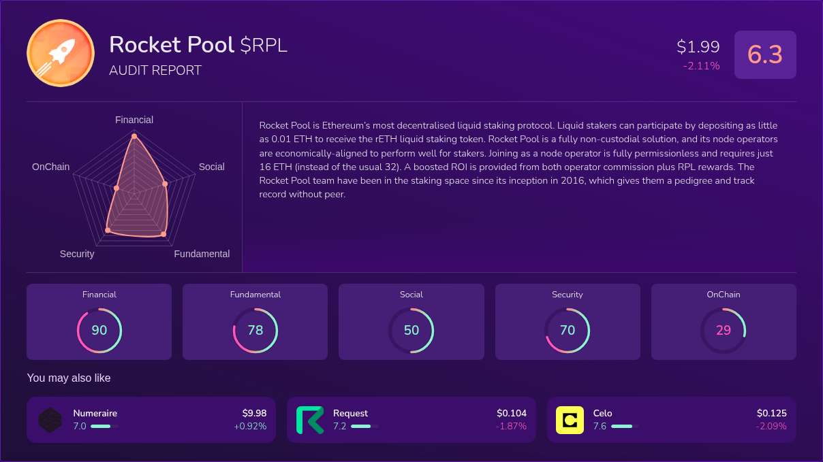Expand the Request recommendation card

tap(411, 420)
